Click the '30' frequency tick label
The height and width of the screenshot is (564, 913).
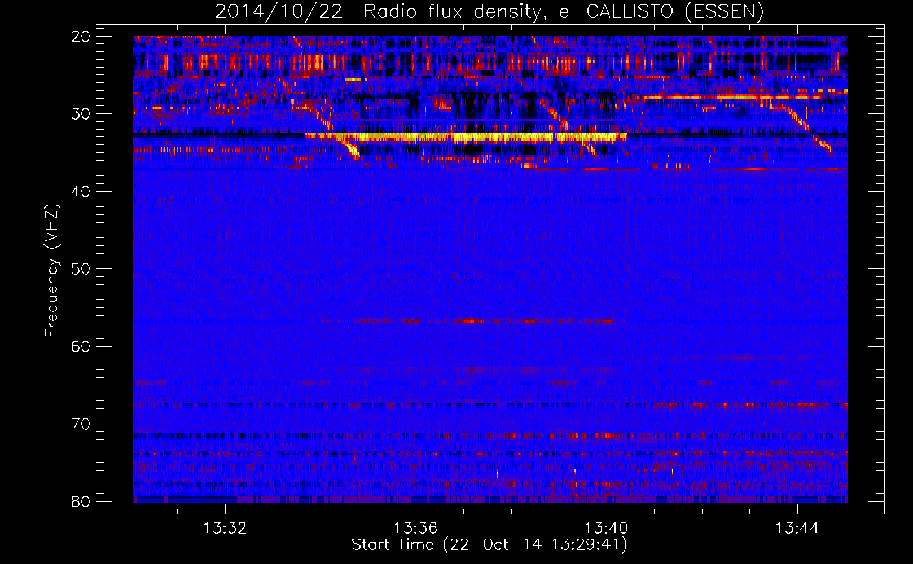click(x=81, y=114)
